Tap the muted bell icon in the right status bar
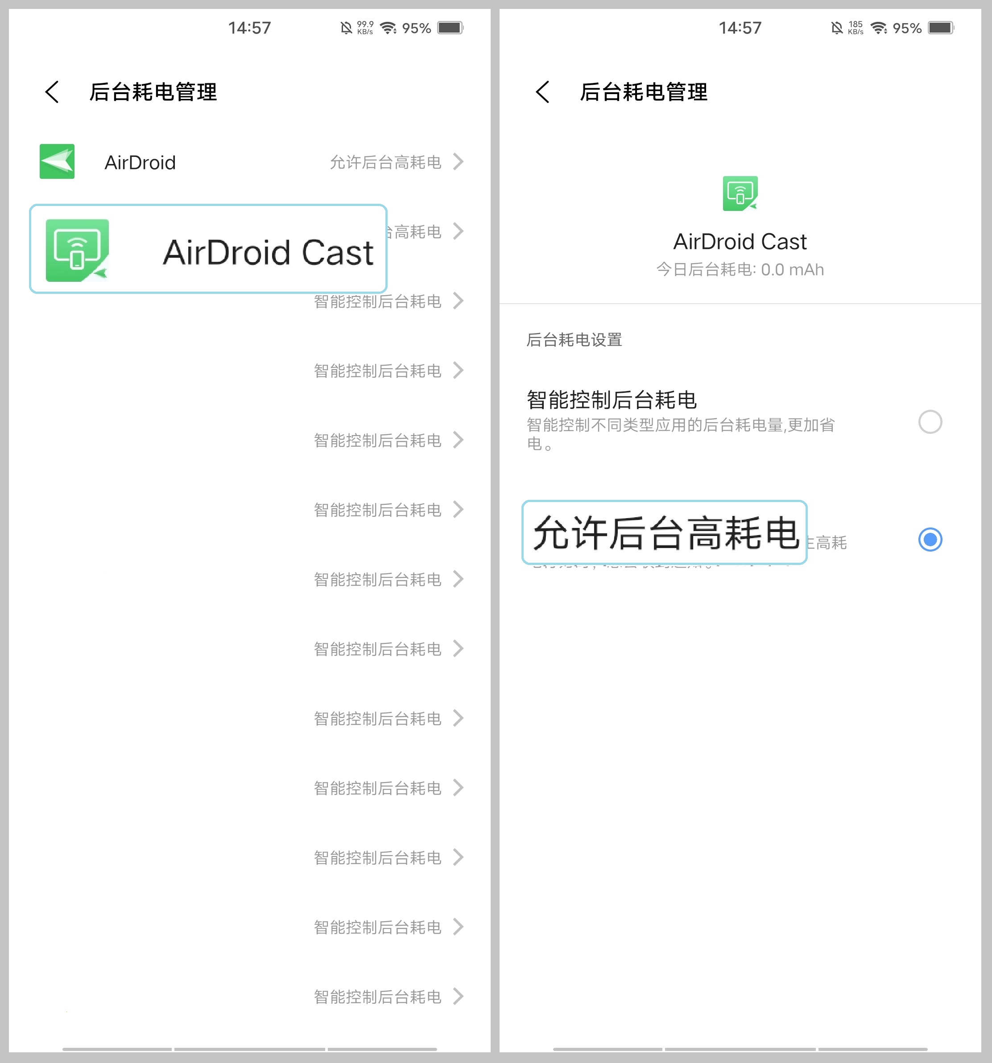Screen dimensions: 992x1063 click(837, 28)
